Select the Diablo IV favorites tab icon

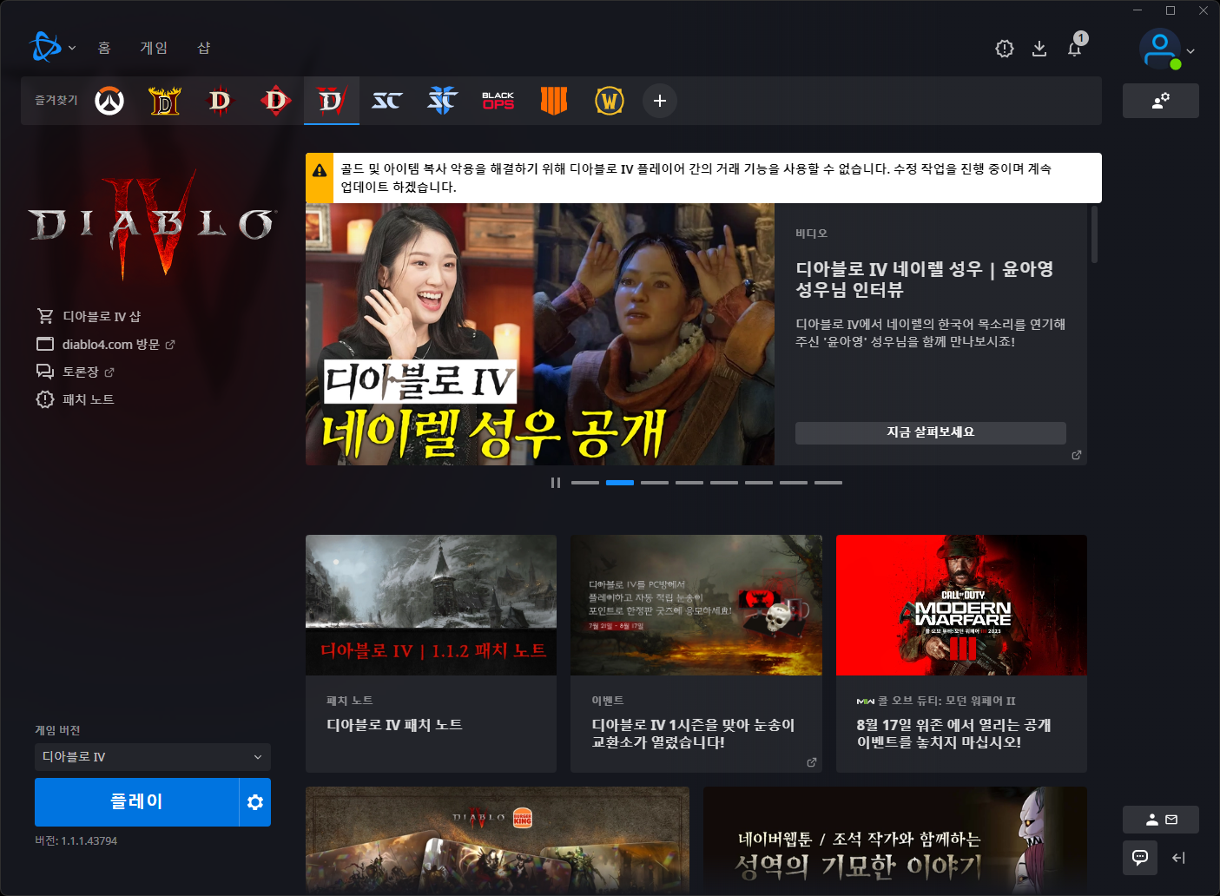(332, 101)
